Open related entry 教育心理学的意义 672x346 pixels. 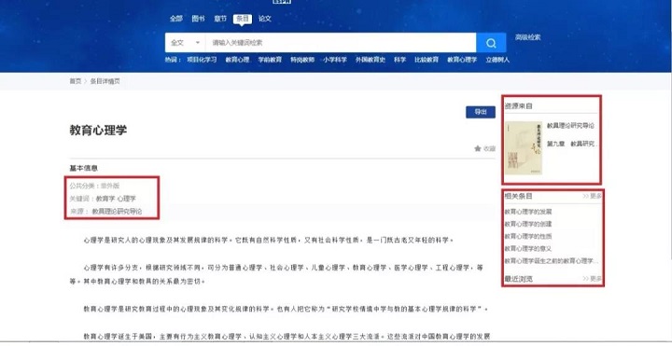click(528, 248)
